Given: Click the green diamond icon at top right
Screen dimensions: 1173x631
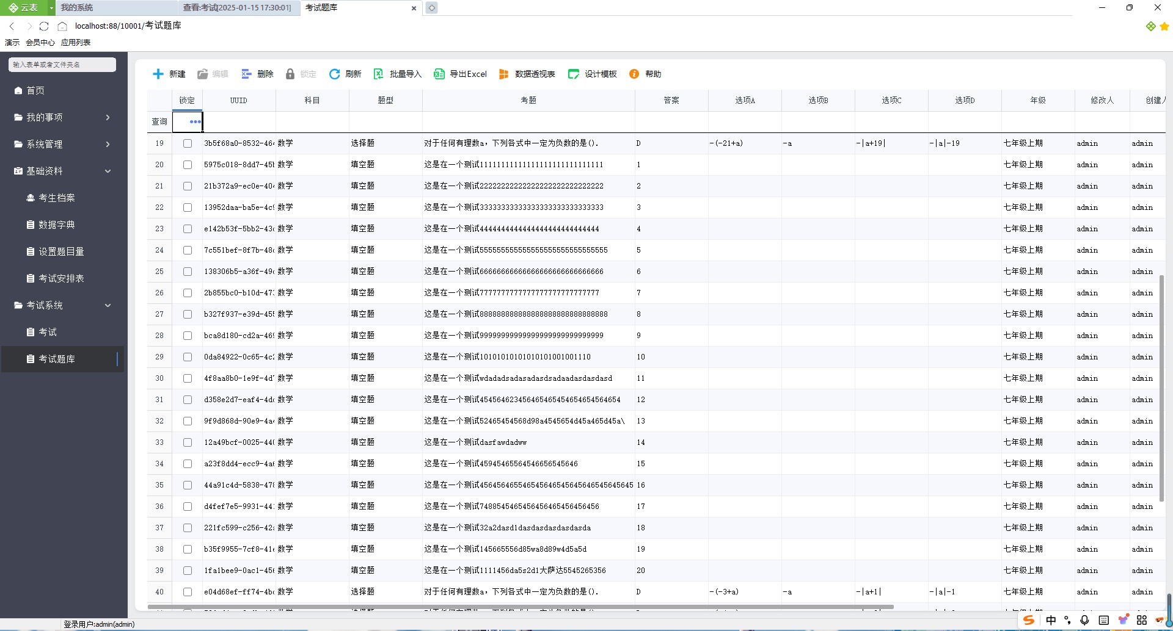Looking at the screenshot, I should (x=1151, y=26).
